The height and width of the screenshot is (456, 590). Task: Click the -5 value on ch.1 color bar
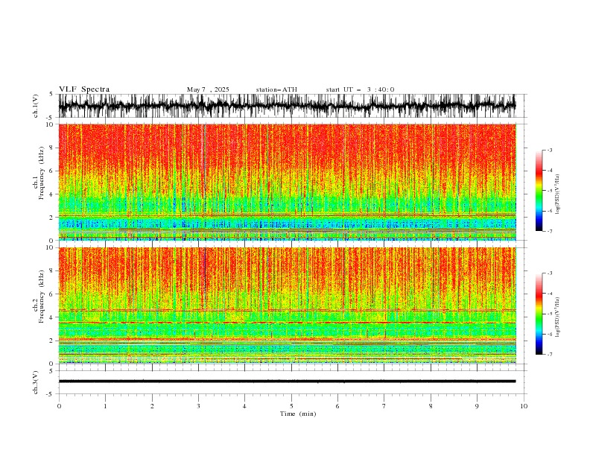coord(550,191)
